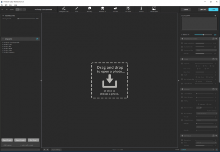Toggle the Details section power button
The height and width of the screenshot is (152, 220).
[182, 136]
